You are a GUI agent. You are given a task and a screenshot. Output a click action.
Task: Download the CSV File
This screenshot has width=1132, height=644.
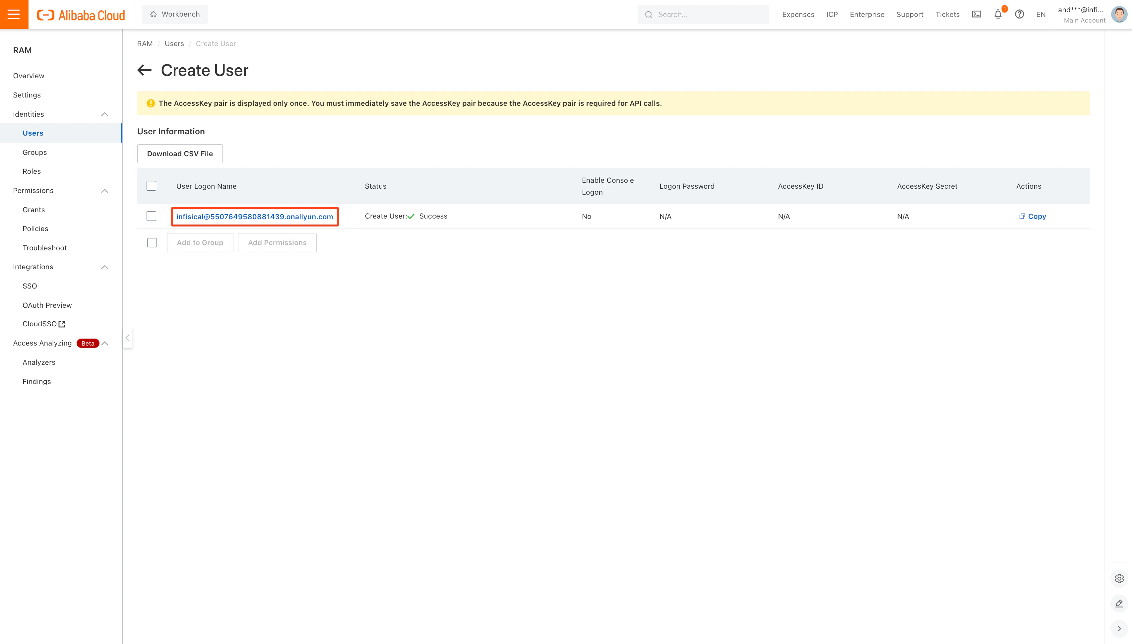point(180,154)
